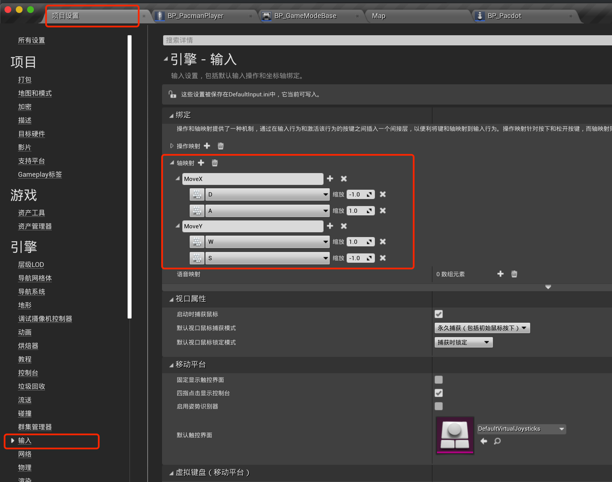612x482 pixels.
Task: Enable 启用姿势识别器 checkbox
Action: tap(438, 406)
